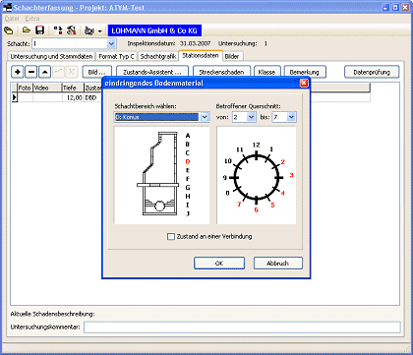Close the eindringendes Bodenmaterial dialog
Image resolution: width=413 pixels, height=355 pixels.
pyautogui.click(x=304, y=83)
